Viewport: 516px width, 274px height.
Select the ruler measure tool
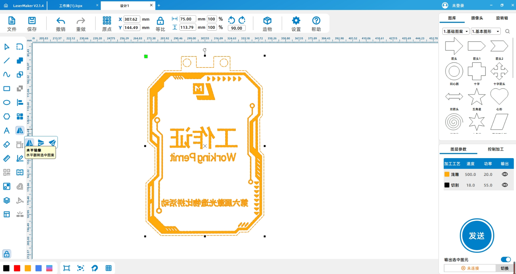(6, 158)
